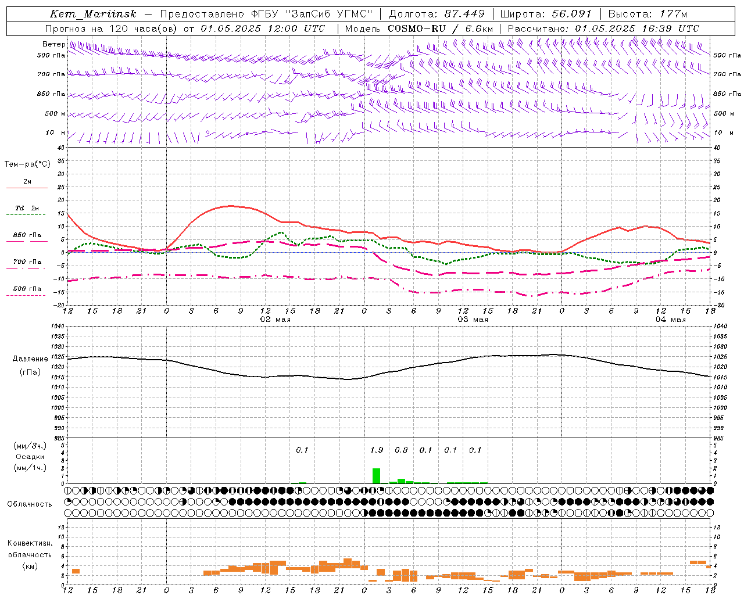Click the "03 мая" date label
This screenshot has height=595, width=744.
click(473, 320)
